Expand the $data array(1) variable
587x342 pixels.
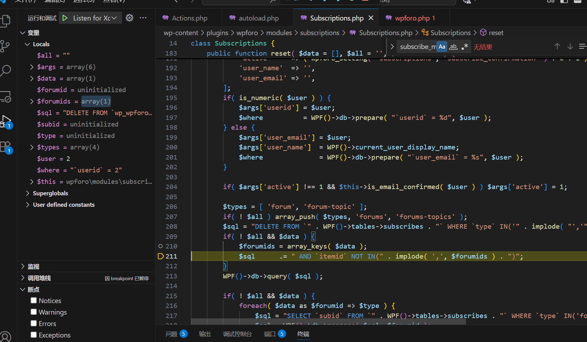point(32,78)
